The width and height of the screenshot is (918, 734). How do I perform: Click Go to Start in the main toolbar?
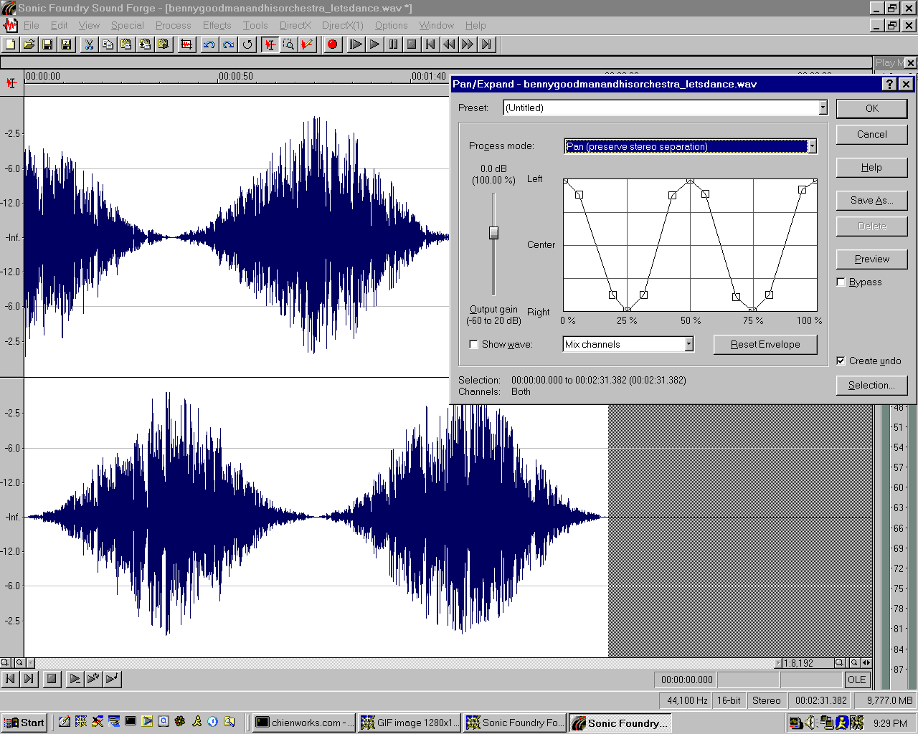pos(430,44)
